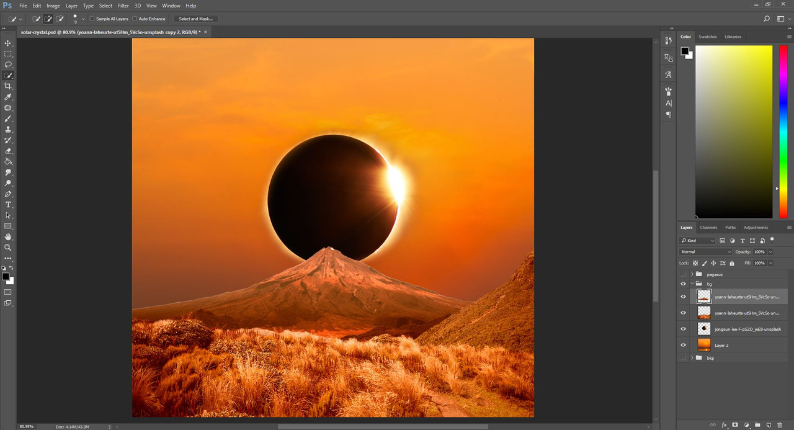Pick a color in the color field
The image size is (794, 430).
pyautogui.click(x=734, y=132)
